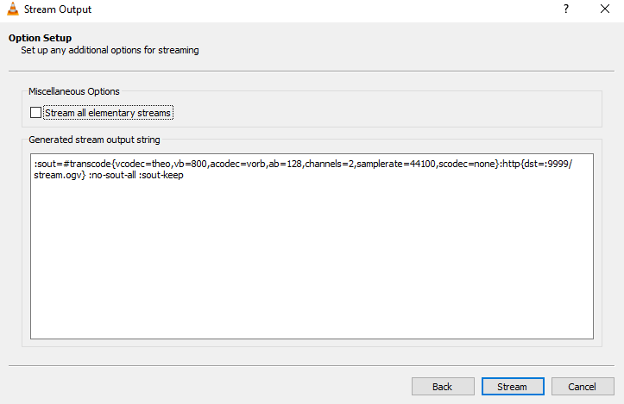This screenshot has height=404, width=624.
Task: Select the 'Option Setup' heading
Action: pos(41,38)
